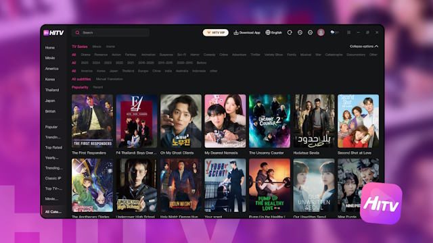Open the My Dearest Nemesis poster
Screen dimensions: 433x243
coord(225,122)
